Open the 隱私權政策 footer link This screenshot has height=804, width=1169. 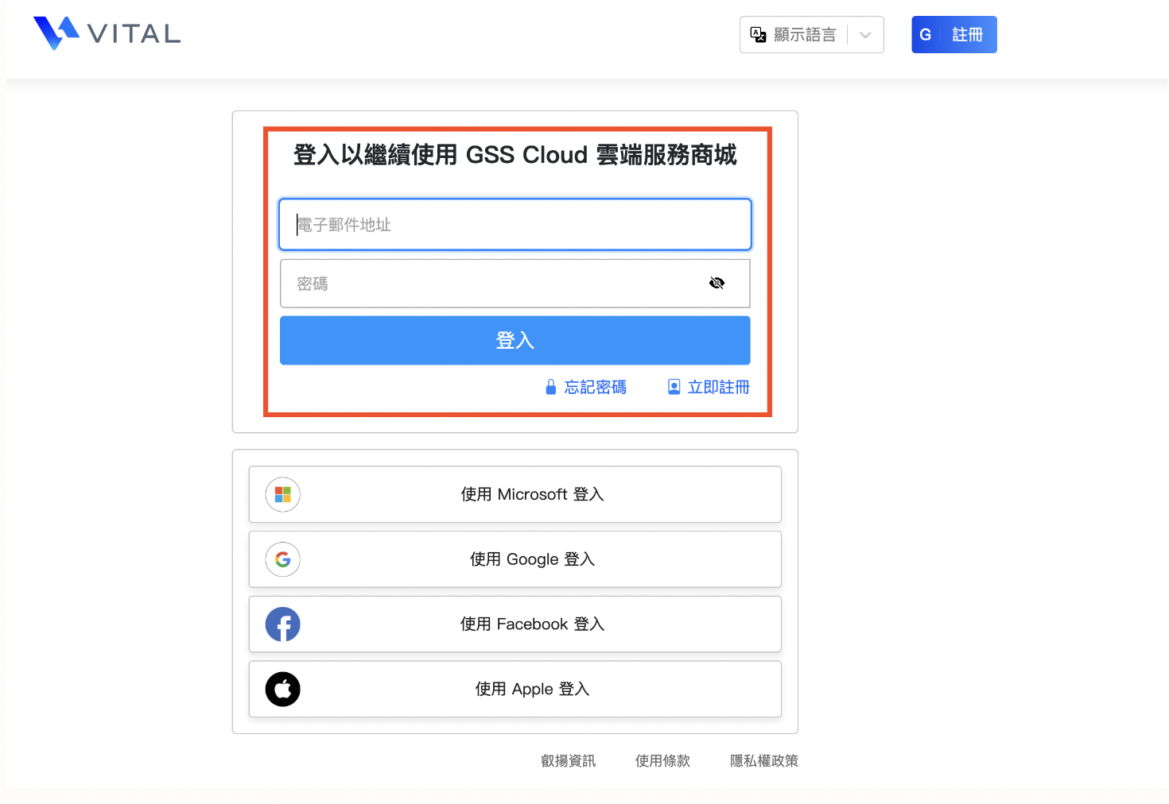[x=764, y=761]
